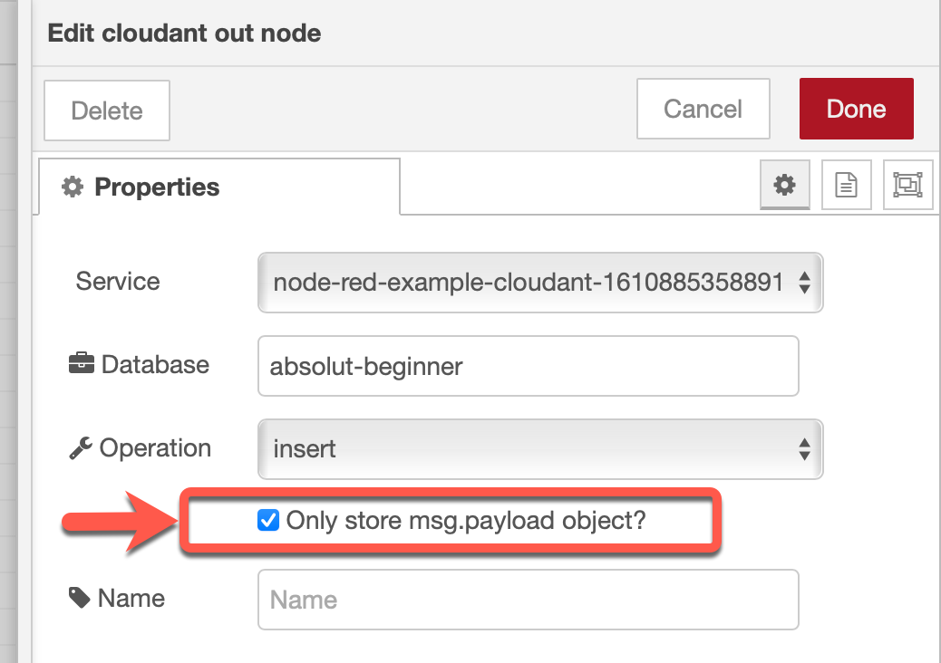
Task: Click the Operation dropdown arrows
Action: coord(805,449)
